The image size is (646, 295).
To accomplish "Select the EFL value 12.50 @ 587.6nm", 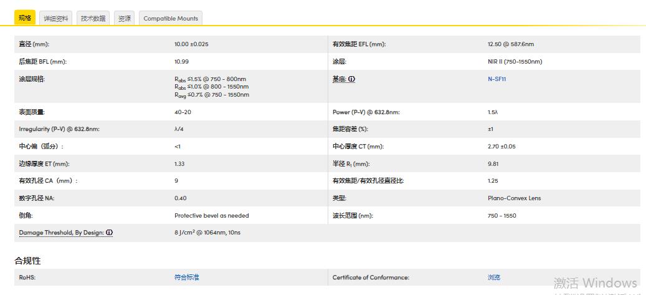I will pos(510,44).
